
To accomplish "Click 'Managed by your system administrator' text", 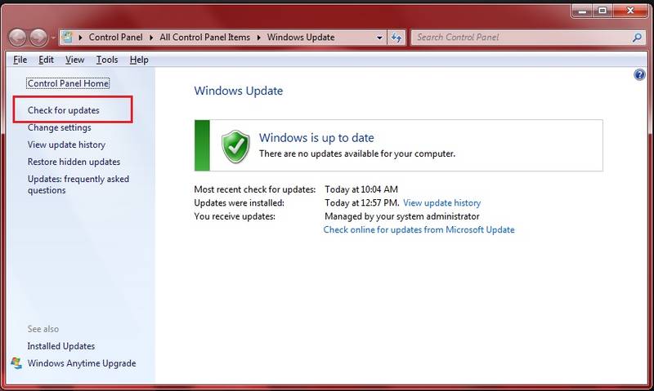I will 401,216.
